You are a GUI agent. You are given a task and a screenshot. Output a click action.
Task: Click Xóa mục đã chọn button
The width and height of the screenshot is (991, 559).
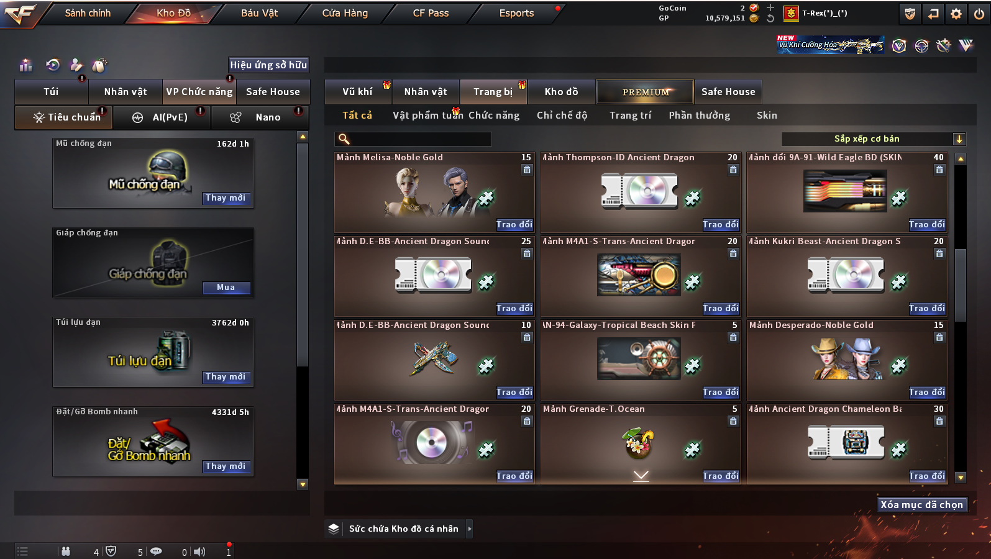(921, 504)
